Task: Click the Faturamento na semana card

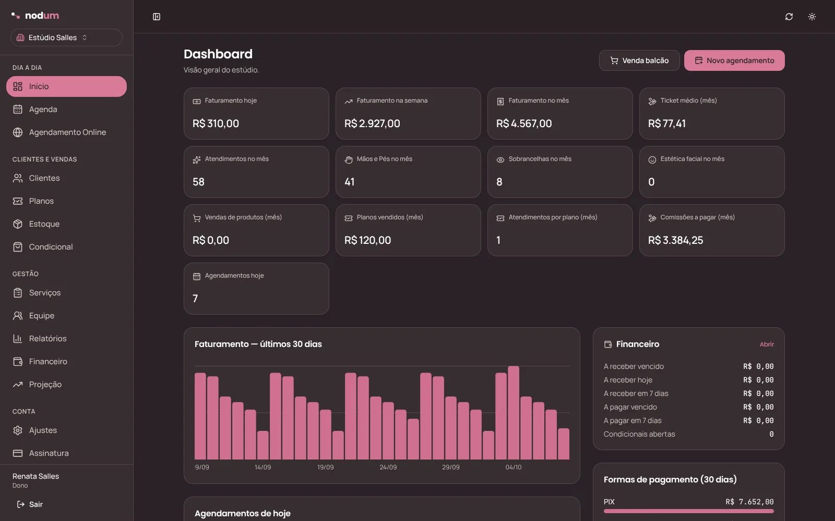Action: tap(408, 114)
